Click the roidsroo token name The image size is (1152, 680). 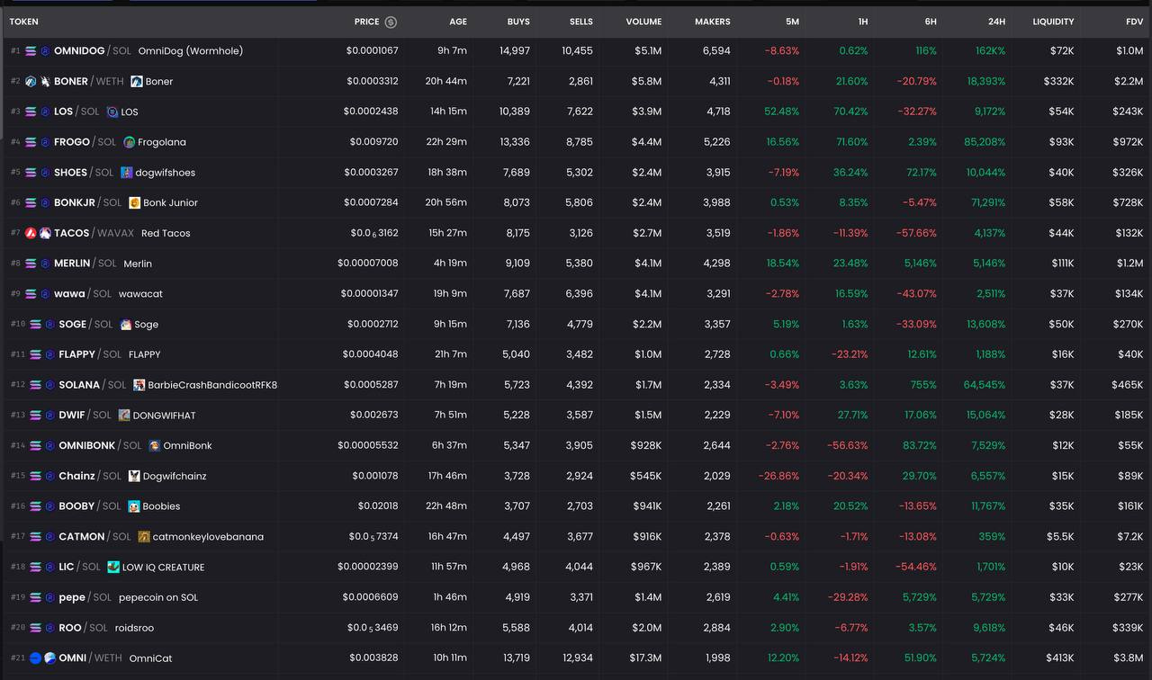click(x=134, y=628)
